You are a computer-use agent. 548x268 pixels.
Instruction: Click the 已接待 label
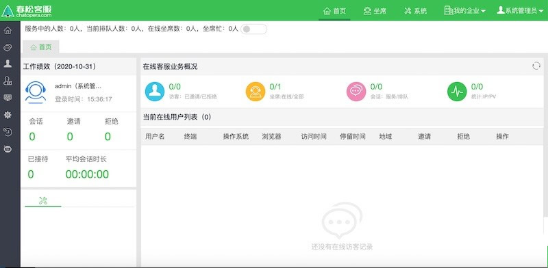pyautogui.click(x=38, y=159)
